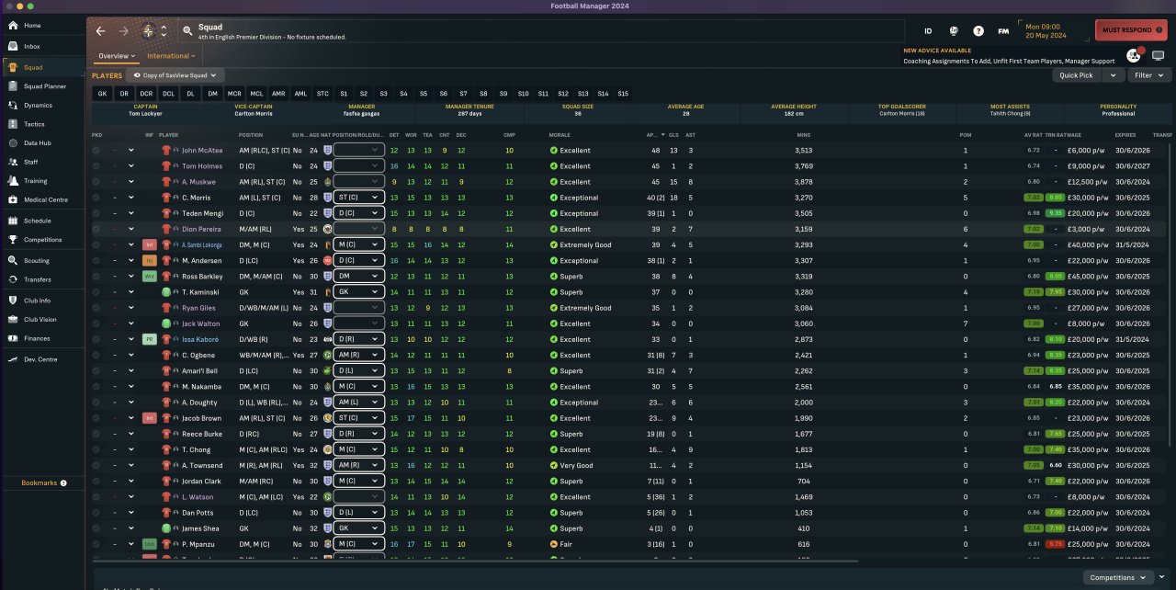1176x590 pixels.
Task: Sort by the MORALE column header
Action: (560, 135)
